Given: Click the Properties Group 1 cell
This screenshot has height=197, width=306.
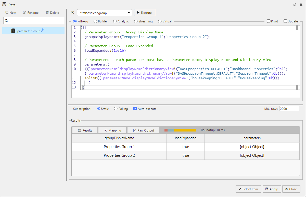Looking at the screenshot, I should click(119, 147).
